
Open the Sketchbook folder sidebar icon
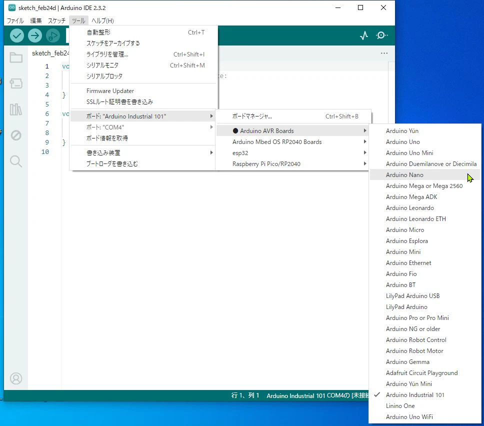point(15,57)
